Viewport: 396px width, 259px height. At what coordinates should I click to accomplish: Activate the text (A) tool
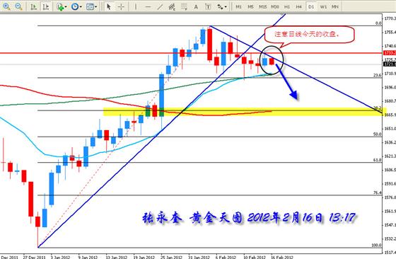pyautogui.click(x=196, y=7)
